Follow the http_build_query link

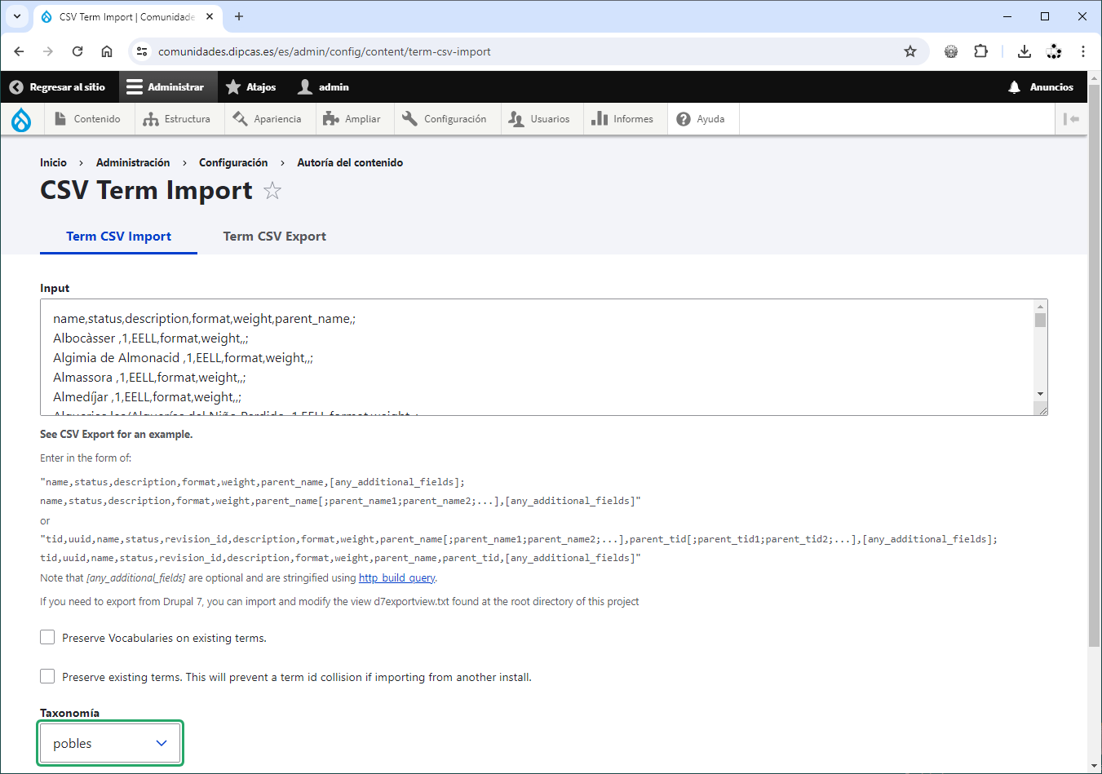tap(396, 578)
